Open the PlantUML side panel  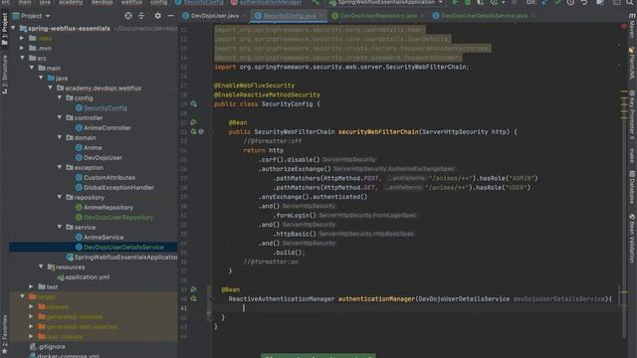click(x=632, y=64)
